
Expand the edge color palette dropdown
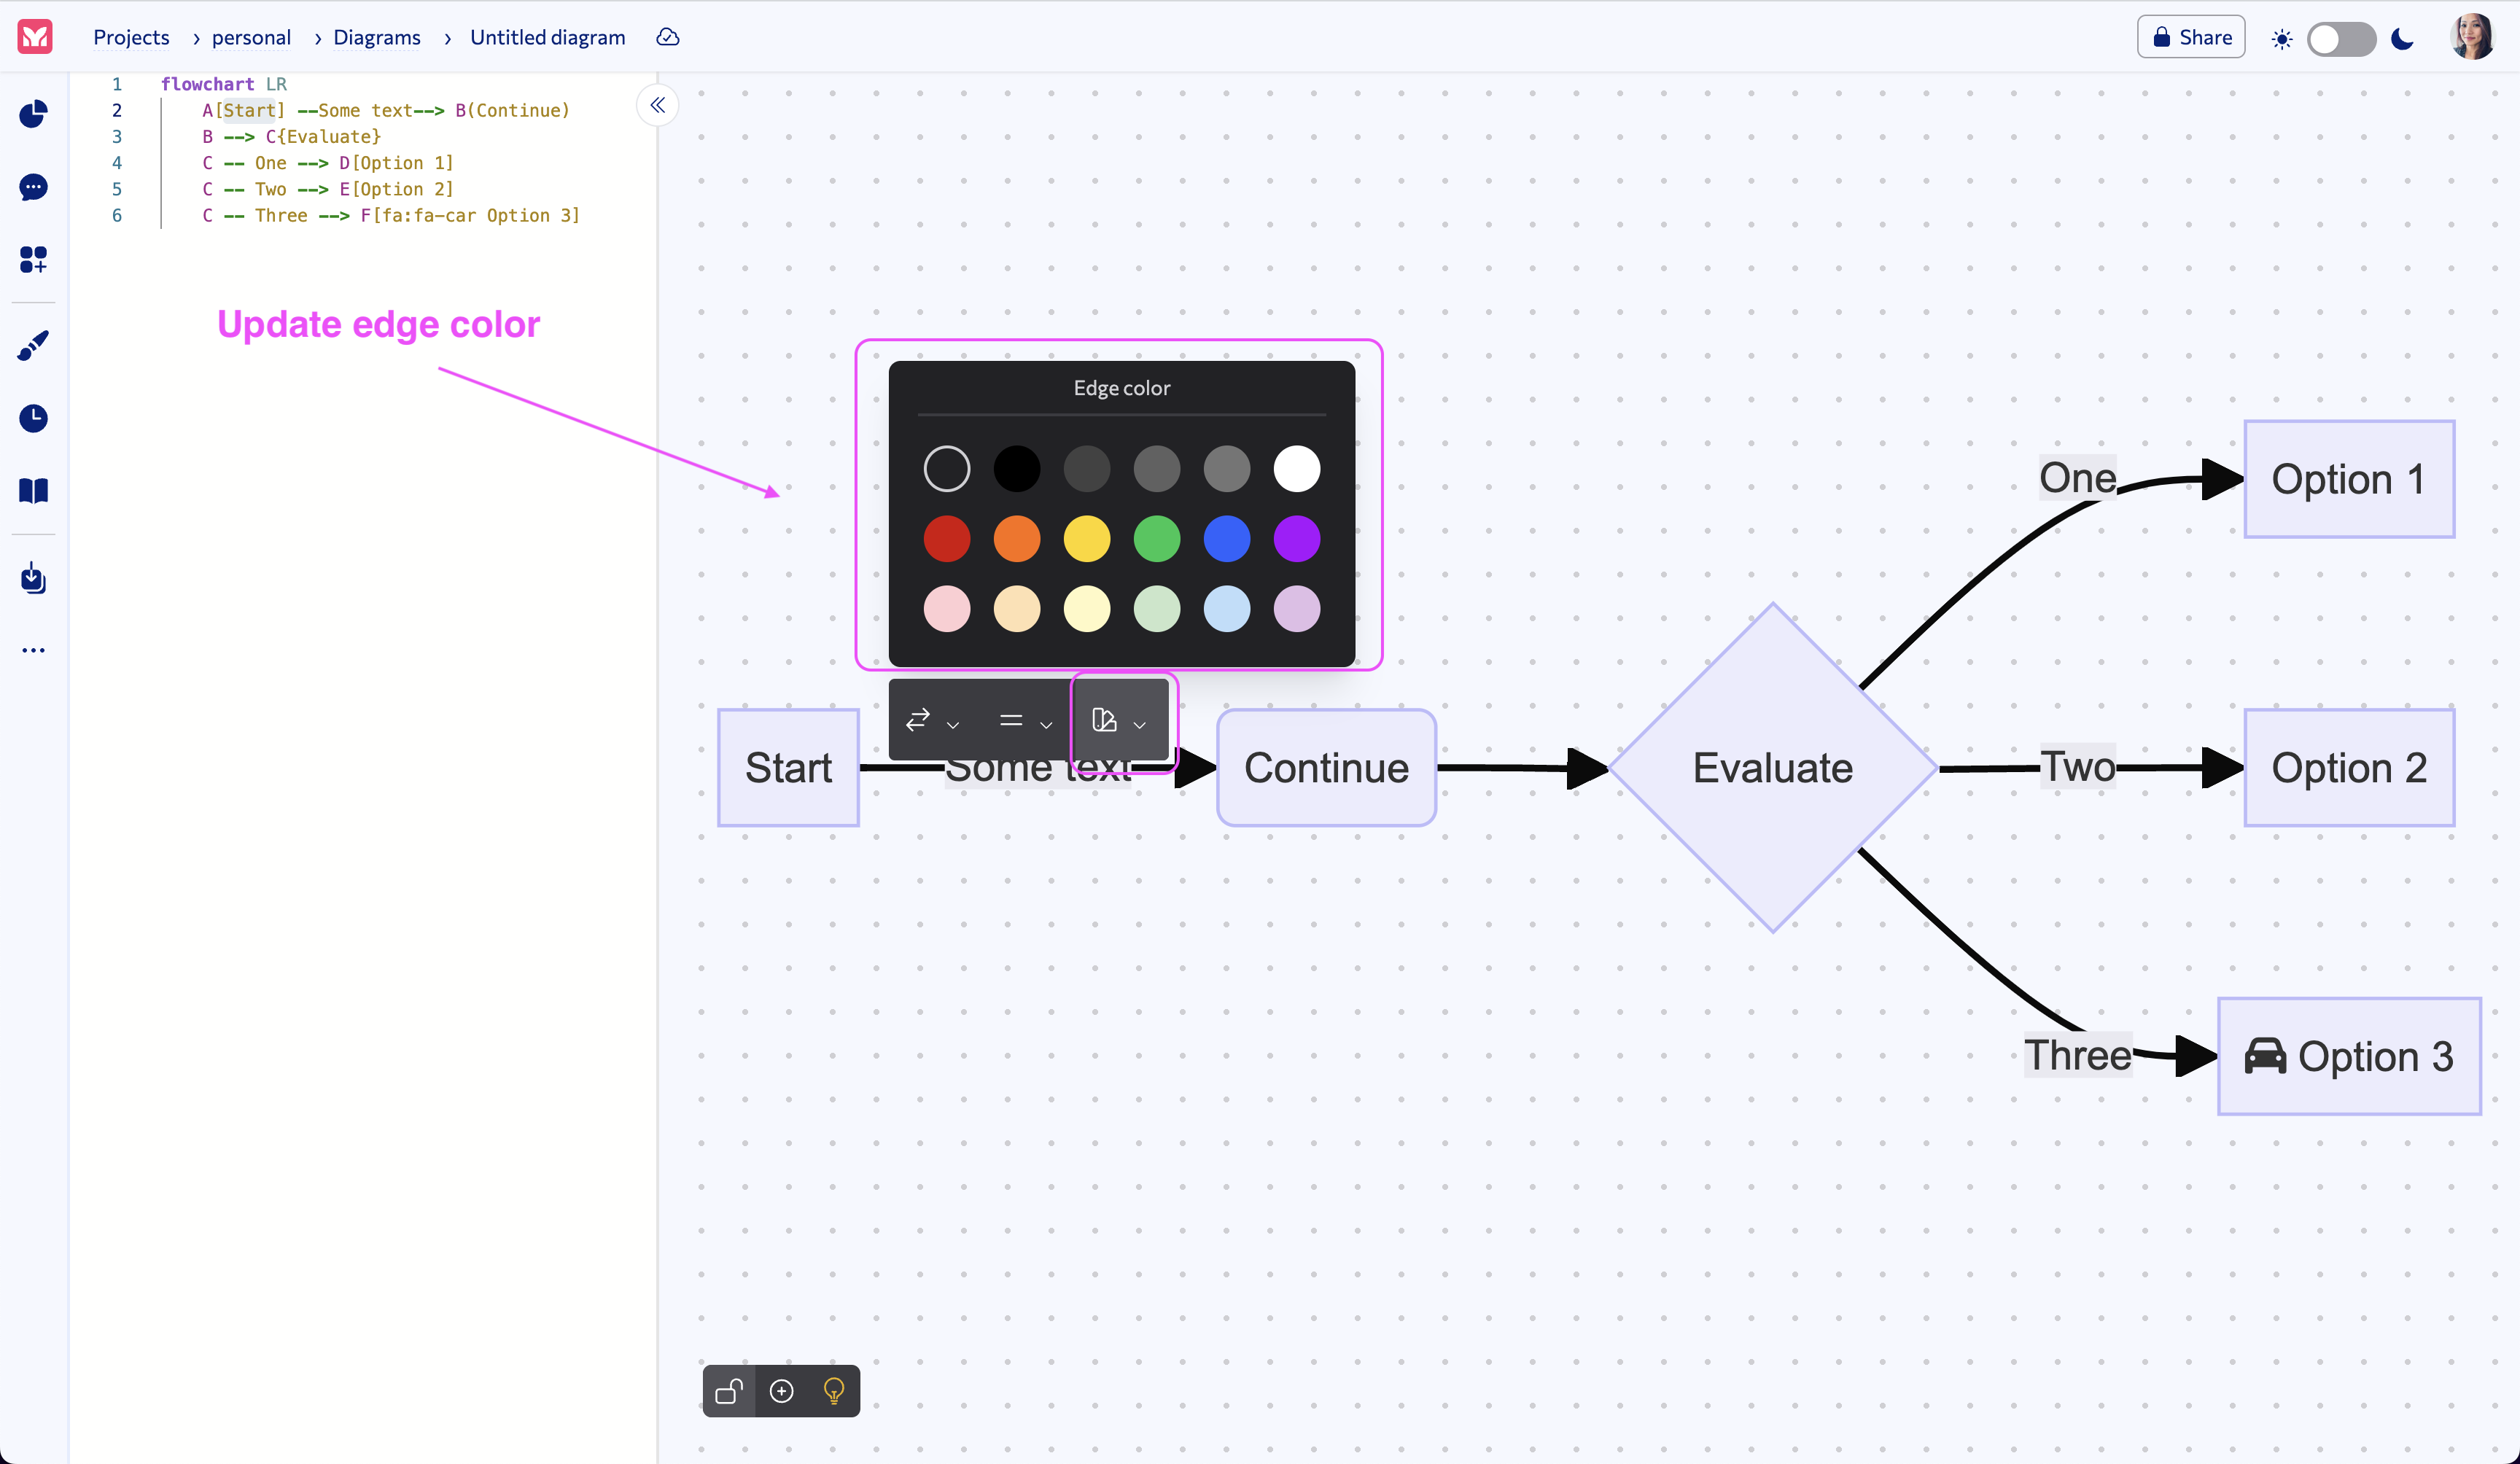(1139, 724)
